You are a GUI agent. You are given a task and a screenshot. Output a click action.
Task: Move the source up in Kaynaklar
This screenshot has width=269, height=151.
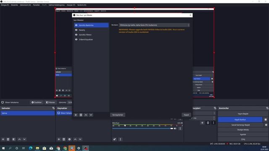tap(75, 139)
